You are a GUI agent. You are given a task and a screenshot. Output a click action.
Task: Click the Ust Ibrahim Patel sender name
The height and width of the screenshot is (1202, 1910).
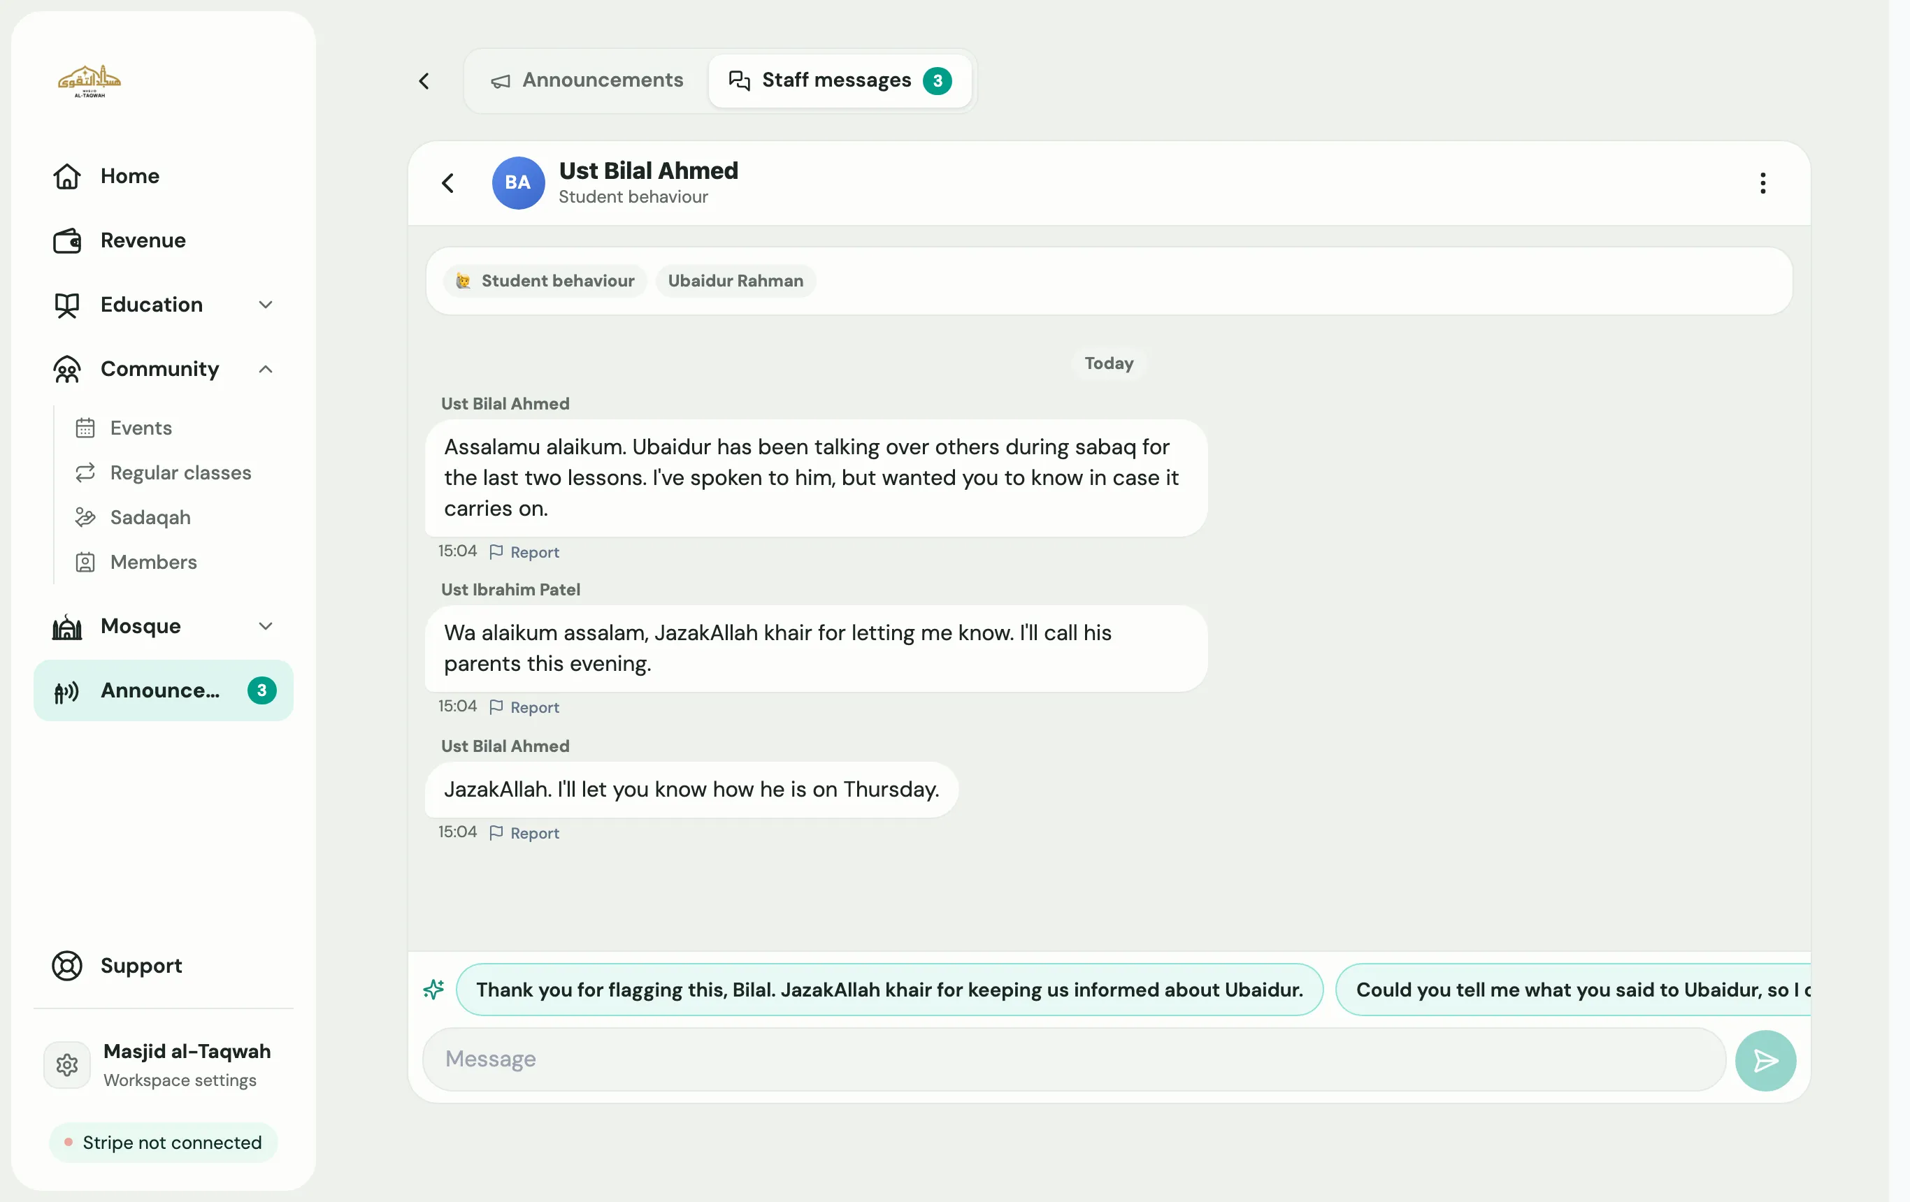[x=511, y=589]
